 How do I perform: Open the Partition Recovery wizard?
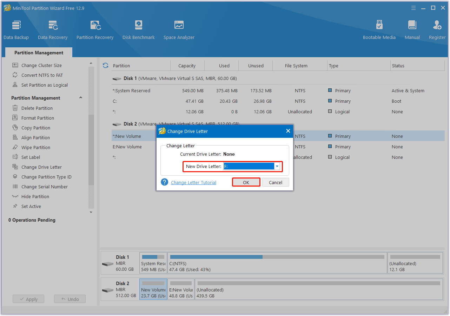point(95,30)
